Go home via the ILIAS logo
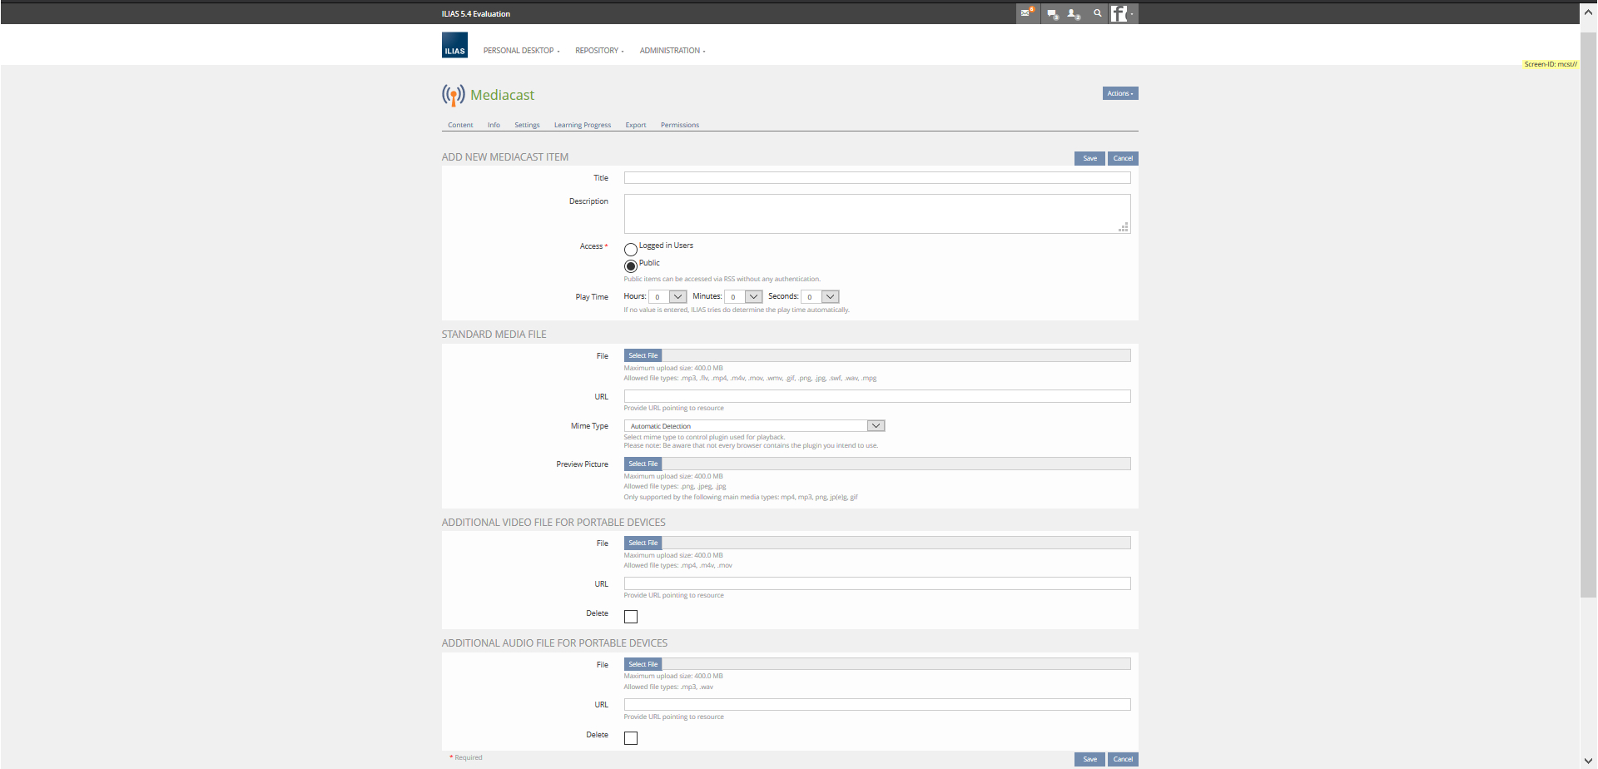The width and height of the screenshot is (1598, 769). coord(454,45)
